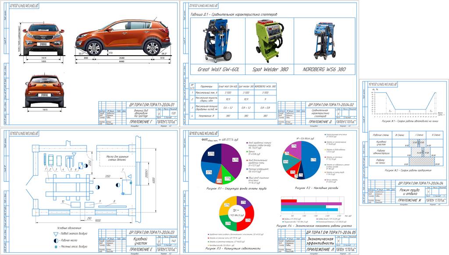Viewport: 449px width, 255px height.
Task: Click the 'Режим труда и отдыха' sheet title
Action: click(x=410, y=191)
